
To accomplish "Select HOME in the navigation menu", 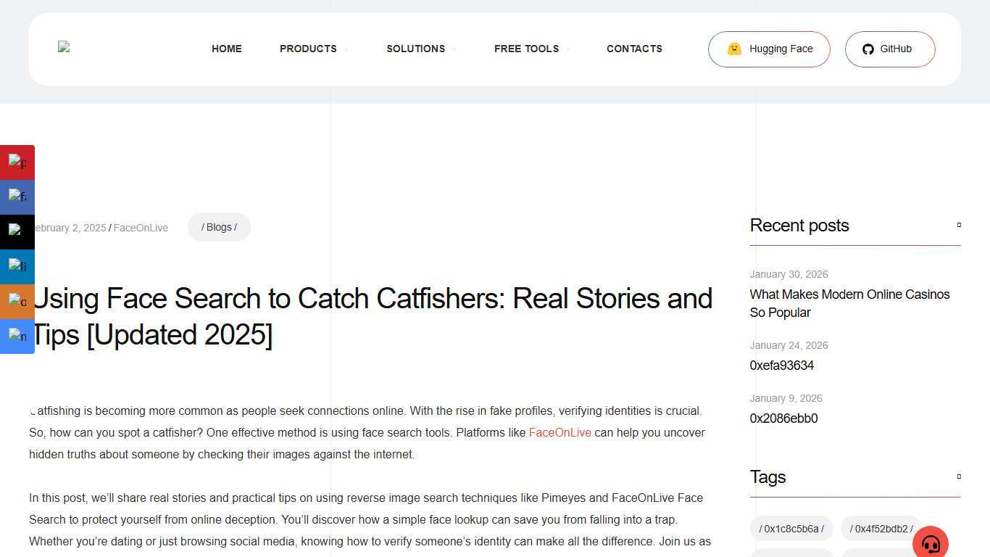I will [226, 49].
